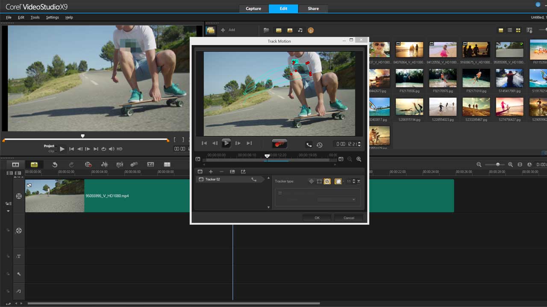The width and height of the screenshot is (547, 307).
Task: Cancel the Track Motion dialog
Action: [x=349, y=218]
